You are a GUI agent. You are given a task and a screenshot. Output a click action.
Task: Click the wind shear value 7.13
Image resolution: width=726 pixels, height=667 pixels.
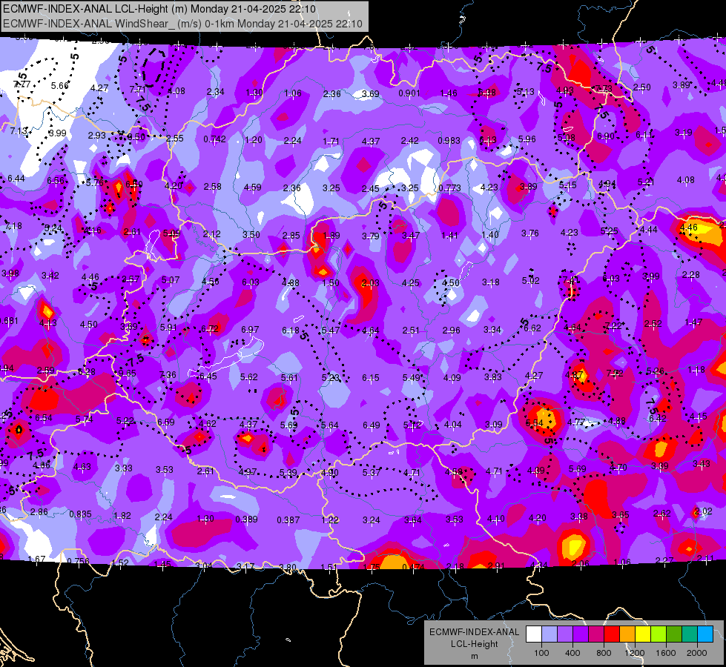click(x=19, y=131)
